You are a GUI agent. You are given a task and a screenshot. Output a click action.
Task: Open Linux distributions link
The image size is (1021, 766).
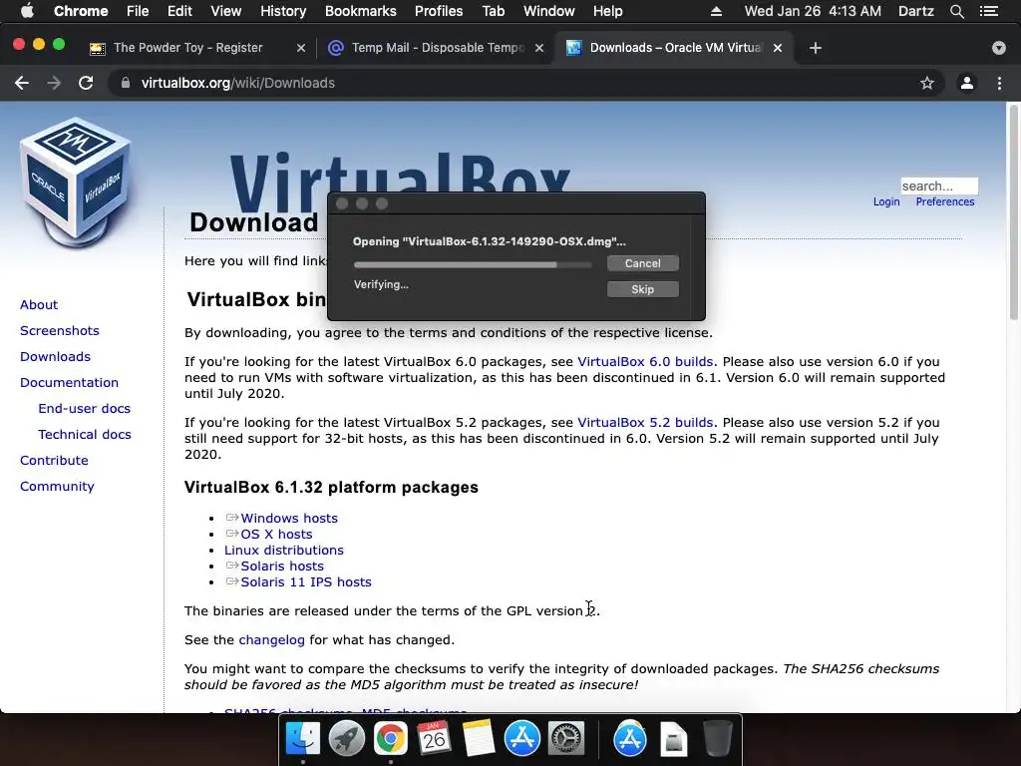pyautogui.click(x=284, y=551)
